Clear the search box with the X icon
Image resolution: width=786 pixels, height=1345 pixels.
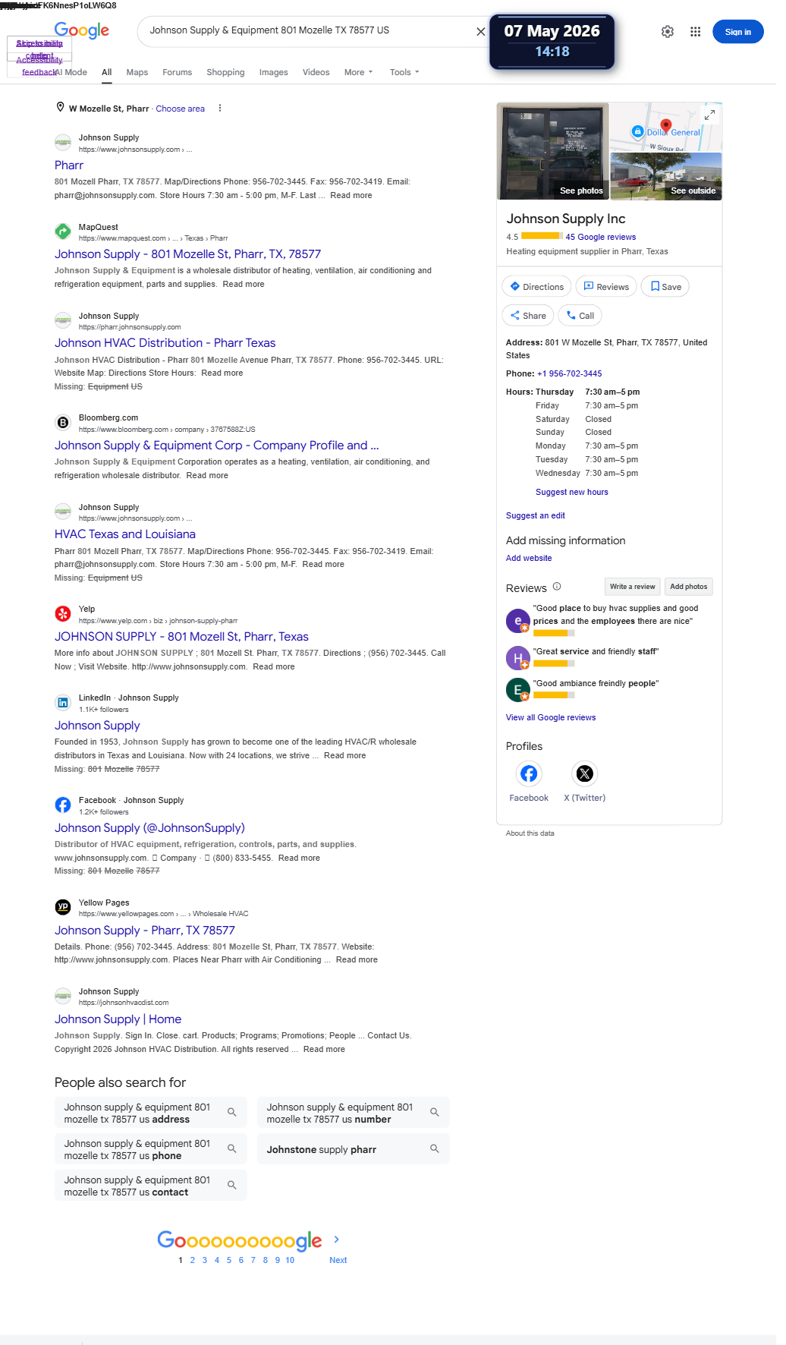click(480, 31)
